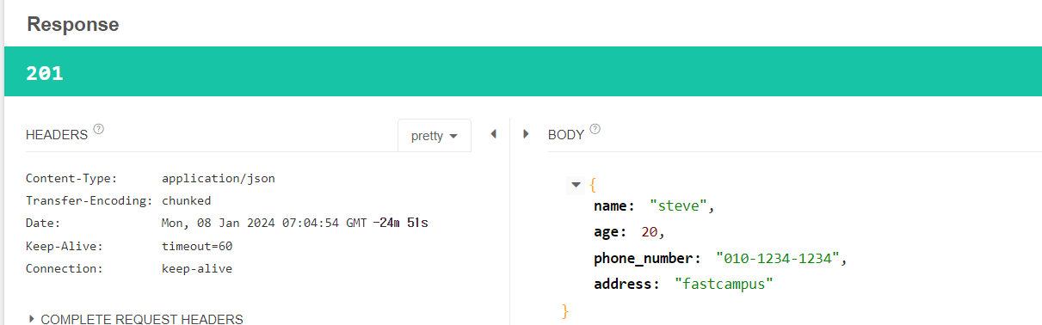This screenshot has height=325, width=1042.
Task: Open the pretty format dropdown
Action: [x=435, y=135]
